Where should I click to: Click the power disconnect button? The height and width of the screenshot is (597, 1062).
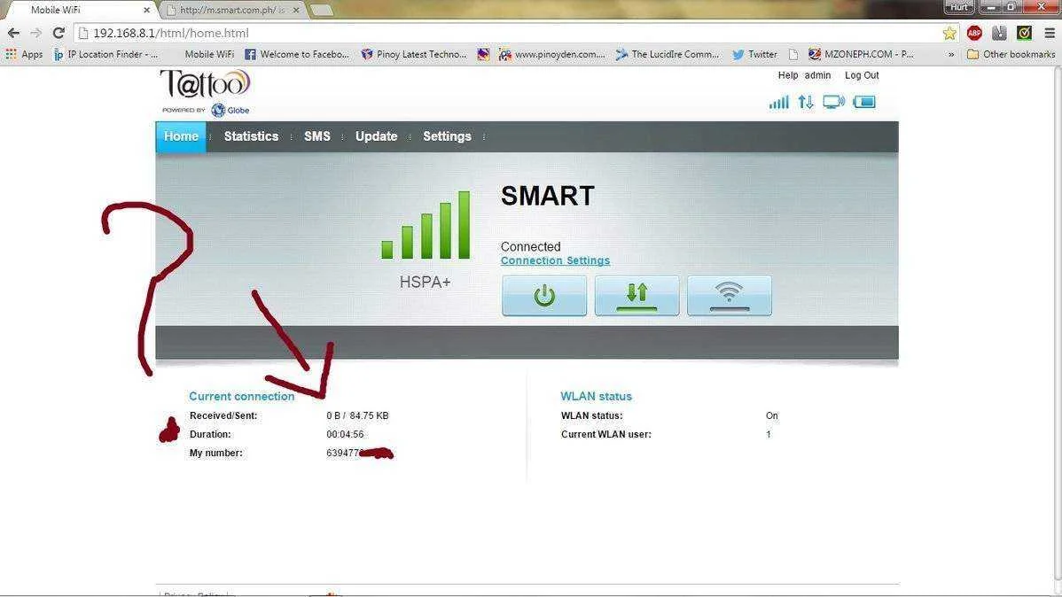tap(544, 296)
